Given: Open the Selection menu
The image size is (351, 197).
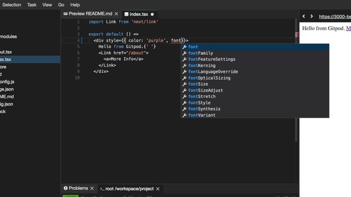Looking at the screenshot, I should (x=12, y=5).
